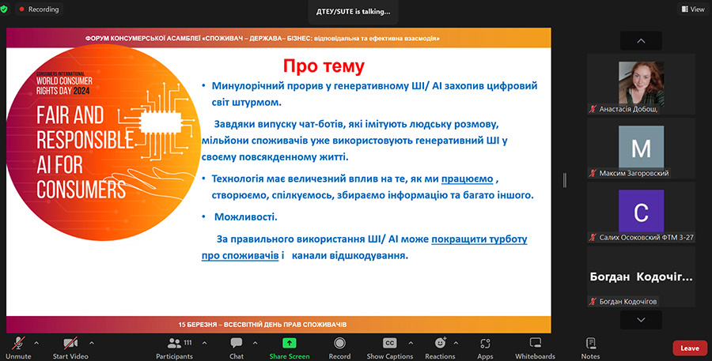The image size is (712, 361).
Task: Click the green Share Screen icon
Action: [x=290, y=344]
